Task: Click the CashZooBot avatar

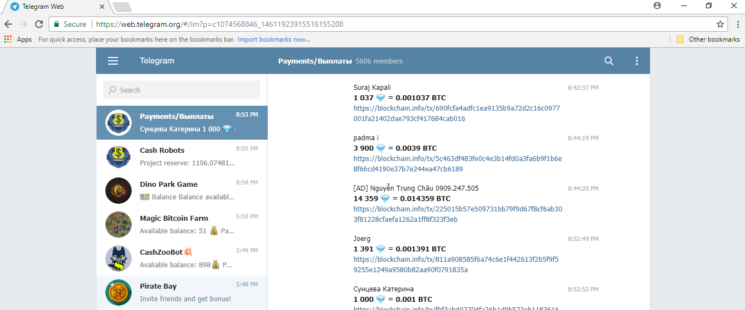Action: click(x=118, y=259)
